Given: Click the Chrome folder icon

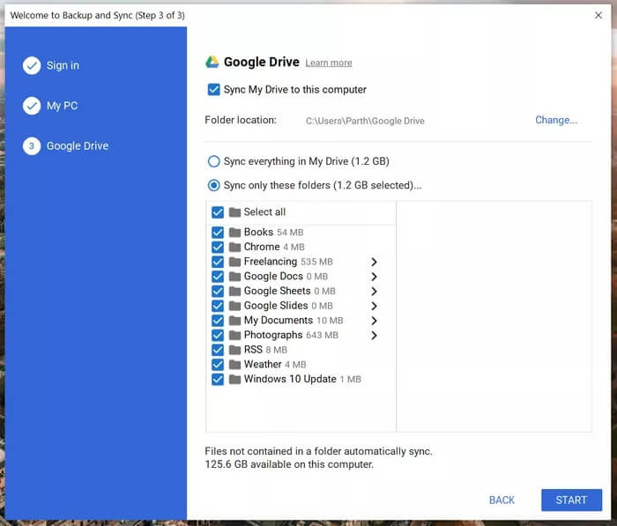Looking at the screenshot, I should point(235,247).
